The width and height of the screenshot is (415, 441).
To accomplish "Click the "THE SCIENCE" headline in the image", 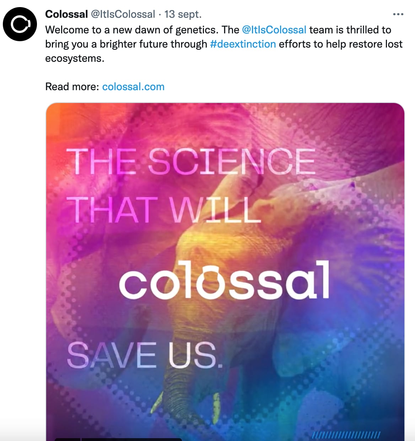I will (x=191, y=162).
